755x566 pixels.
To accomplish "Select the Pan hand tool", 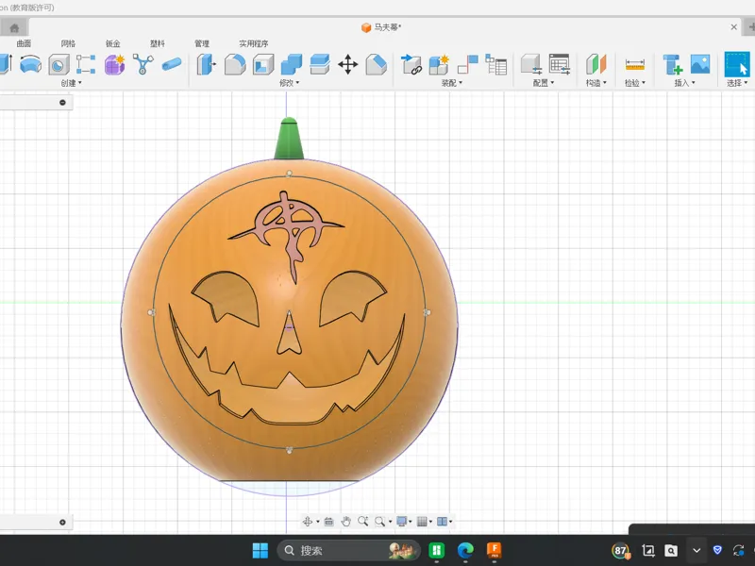I will [345, 522].
